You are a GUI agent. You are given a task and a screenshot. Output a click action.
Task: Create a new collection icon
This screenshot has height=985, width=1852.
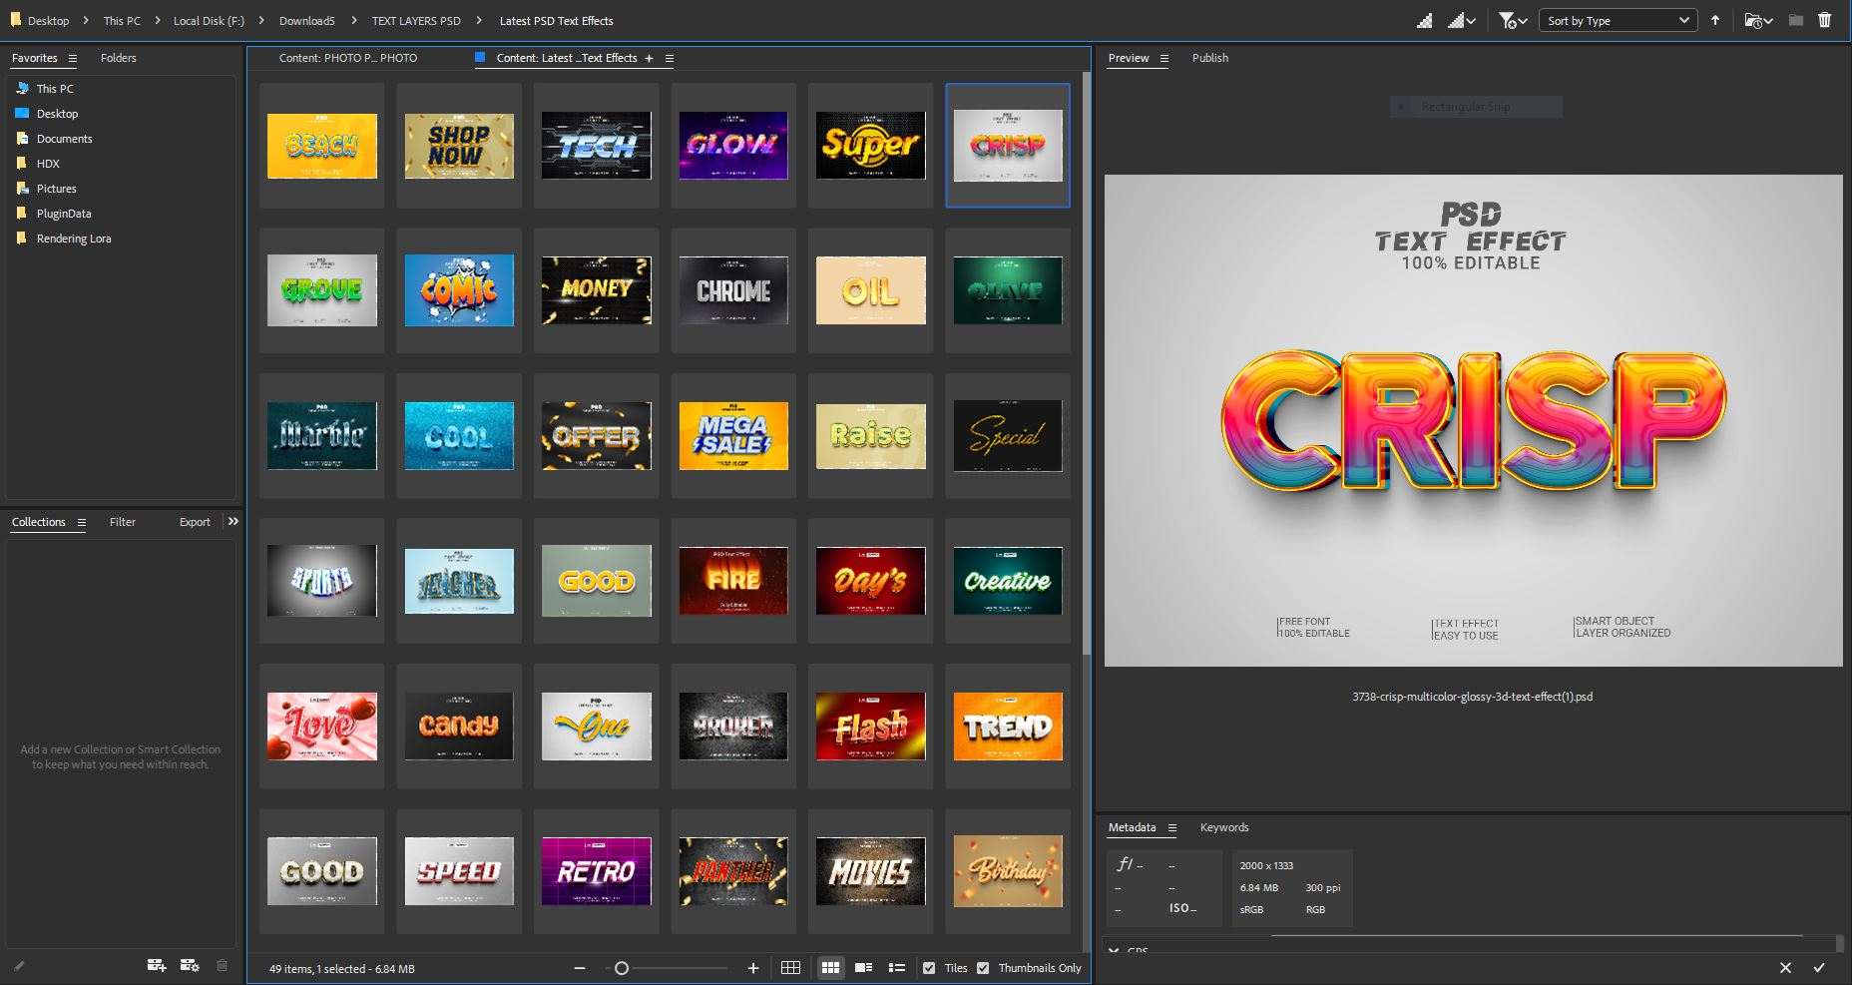pos(157,965)
